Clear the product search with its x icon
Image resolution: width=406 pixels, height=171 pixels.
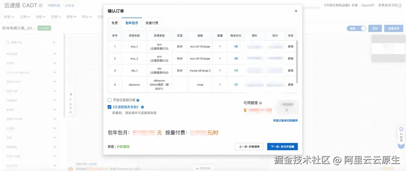(x=54, y=42)
